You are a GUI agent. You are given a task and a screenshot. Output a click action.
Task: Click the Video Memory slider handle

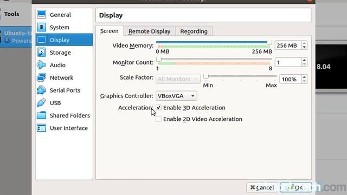point(269,42)
